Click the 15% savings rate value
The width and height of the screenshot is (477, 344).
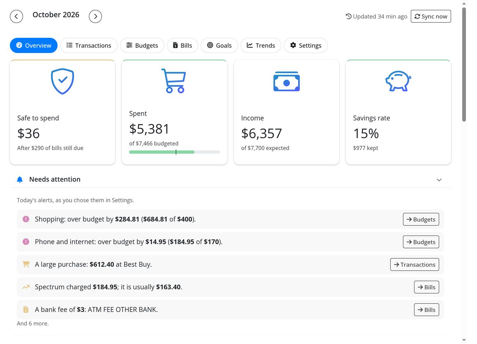pos(366,133)
